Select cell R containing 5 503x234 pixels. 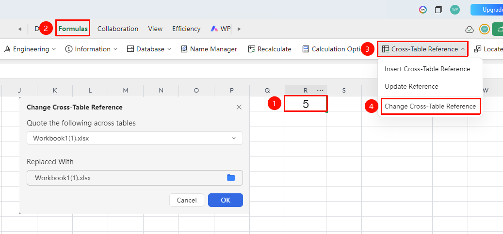[306, 104]
